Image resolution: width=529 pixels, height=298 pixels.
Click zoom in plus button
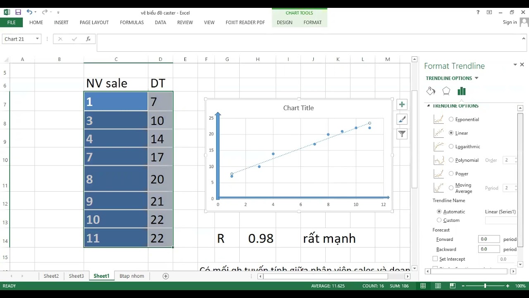[508, 286]
